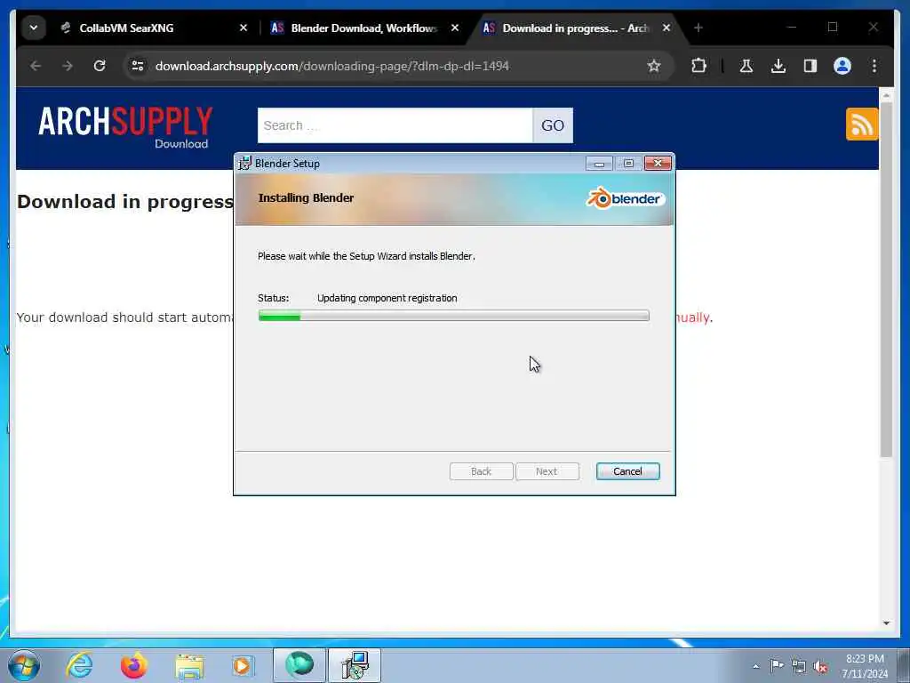Viewport: 910px width, 683px height.
Task: Open a new browser tab
Action: click(x=698, y=28)
